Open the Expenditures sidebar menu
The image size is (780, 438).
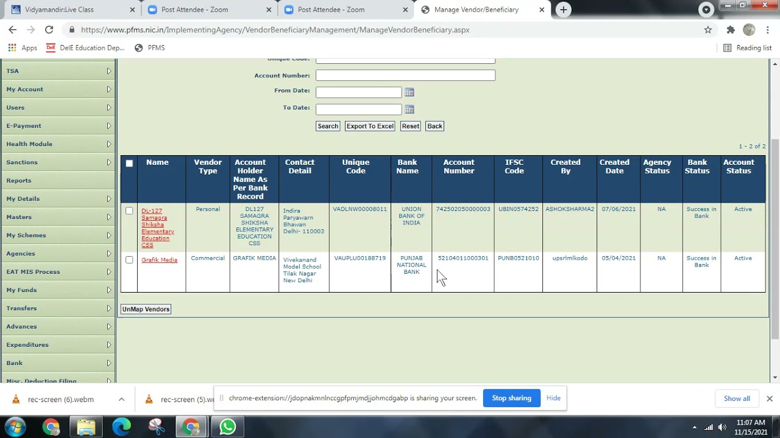tap(58, 345)
